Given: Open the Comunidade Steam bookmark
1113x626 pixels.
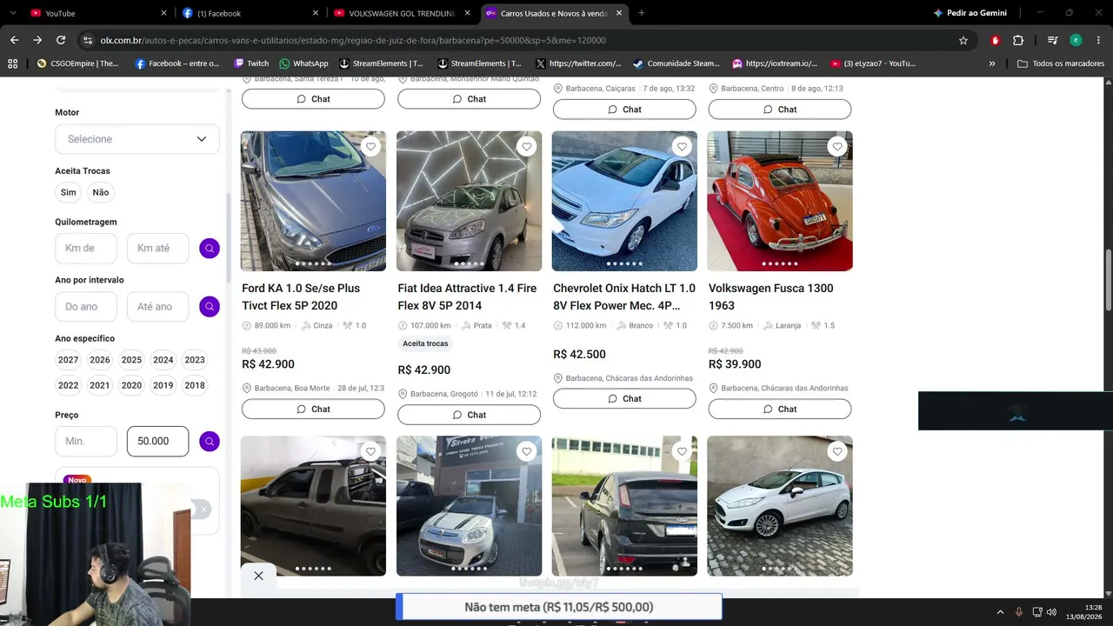Looking at the screenshot, I should pyautogui.click(x=676, y=63).
